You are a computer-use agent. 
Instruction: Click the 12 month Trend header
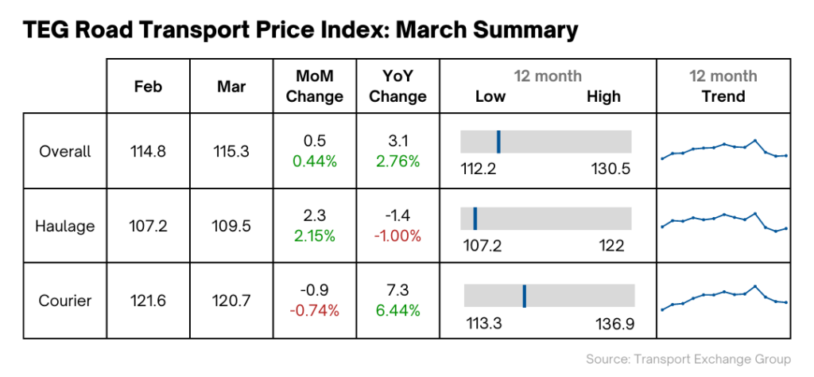click(723, 86)
